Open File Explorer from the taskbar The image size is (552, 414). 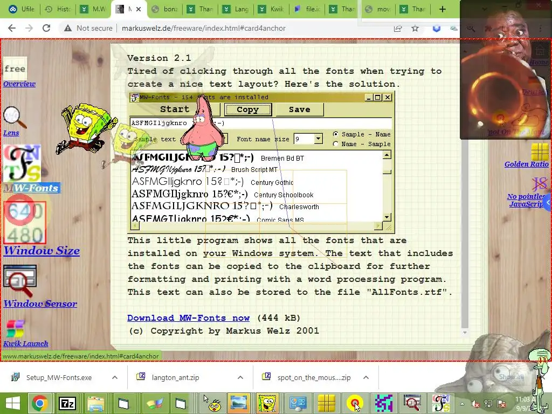coord(95,403)
